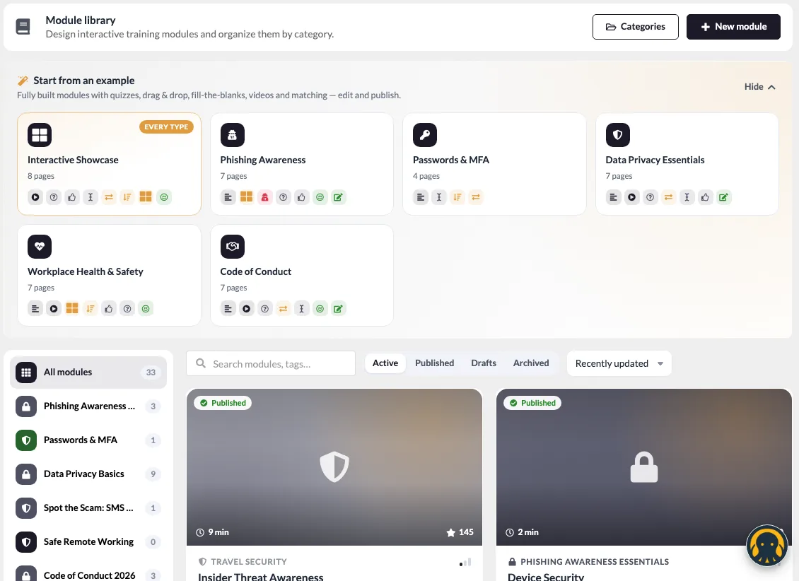
Task: Select the Safe Remote Working category
Action: pos(88,542)
